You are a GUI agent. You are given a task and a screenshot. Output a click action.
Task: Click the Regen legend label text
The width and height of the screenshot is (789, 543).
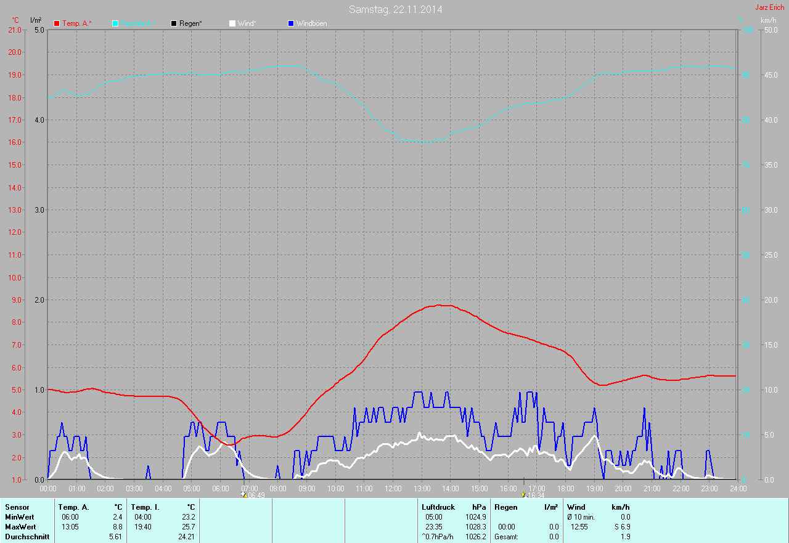(x=192, y=23)
